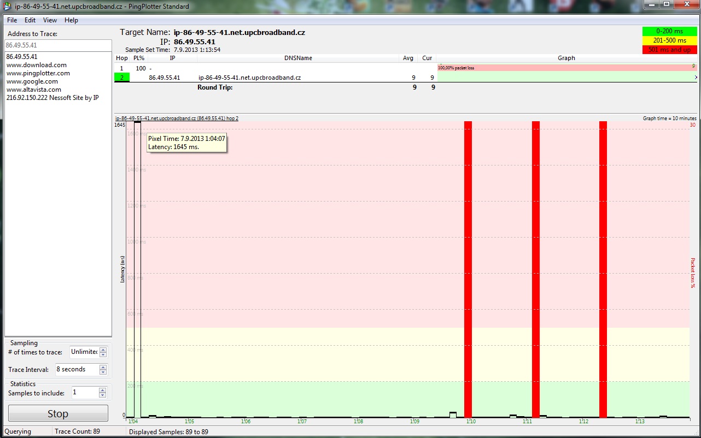
Task: Click the red packet loss bar near 1:10
Action: (x=468, y=269)
